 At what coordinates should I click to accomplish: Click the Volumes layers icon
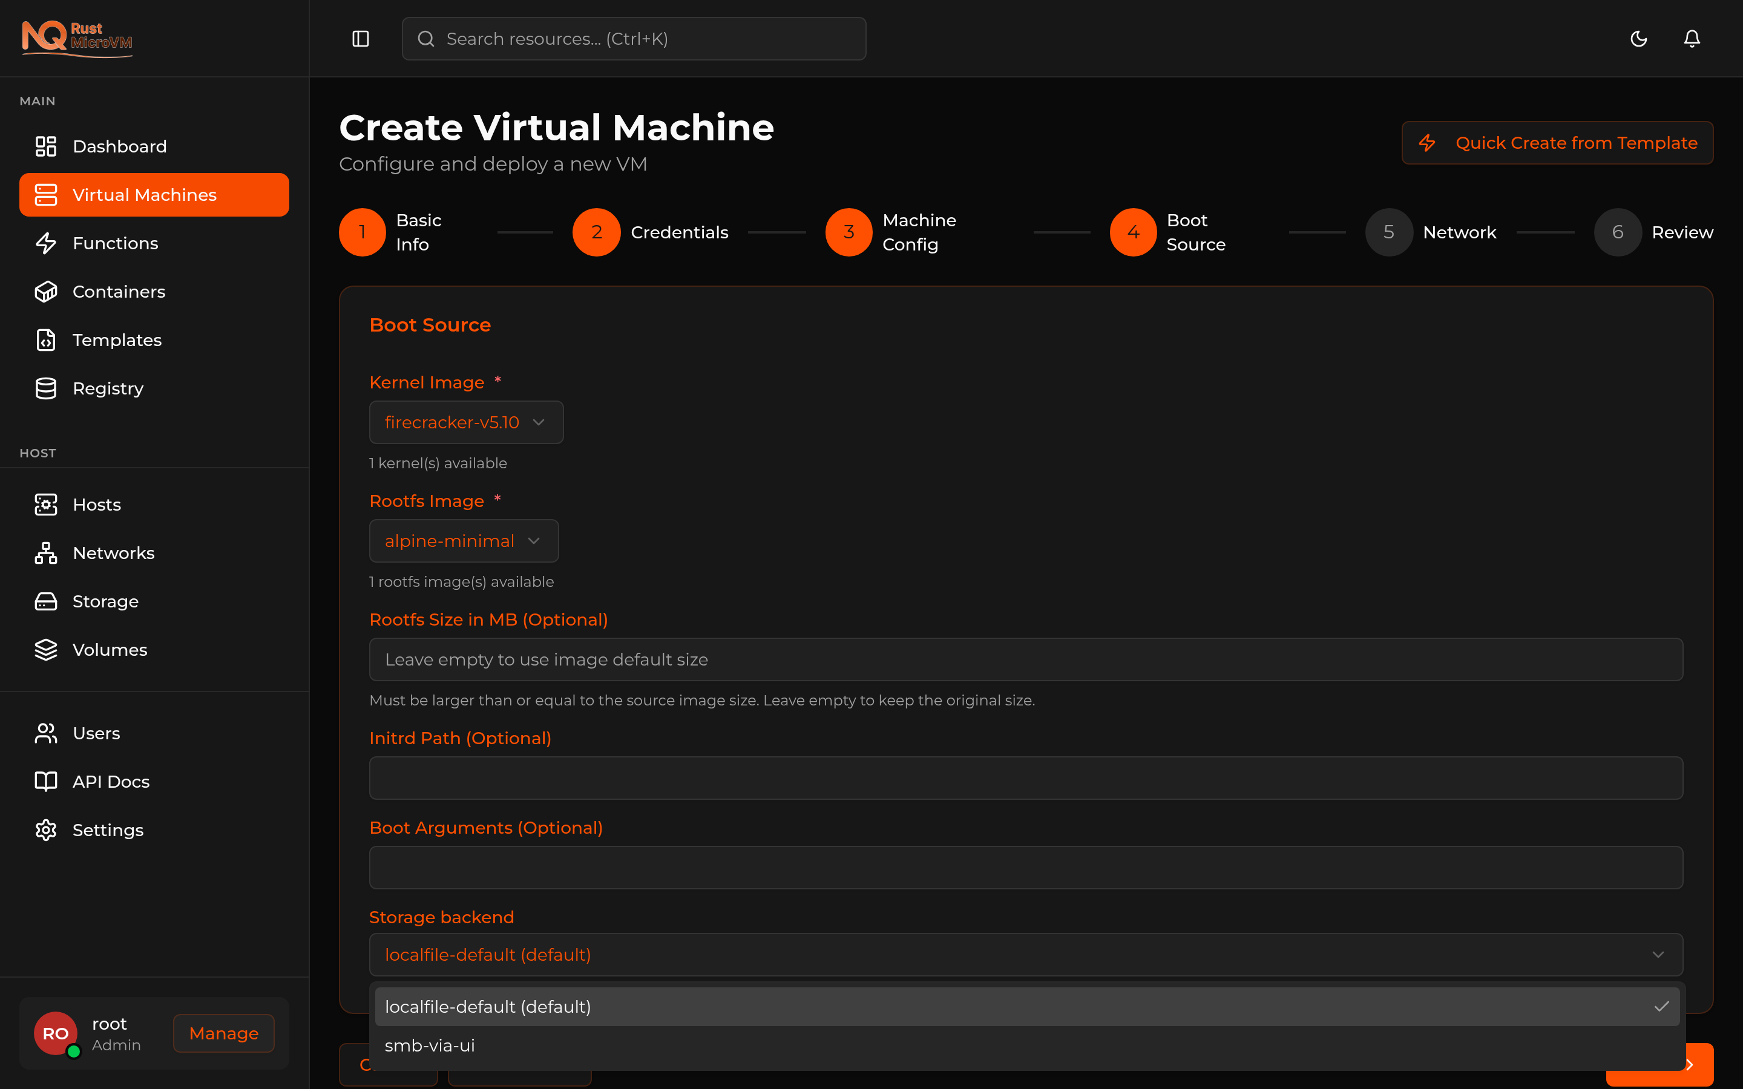coord(46,650)
